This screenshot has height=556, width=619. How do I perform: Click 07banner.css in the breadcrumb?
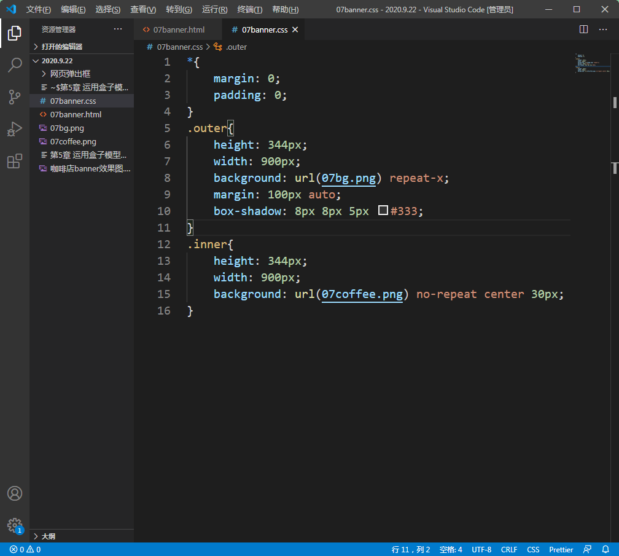(x=179, y=47)
